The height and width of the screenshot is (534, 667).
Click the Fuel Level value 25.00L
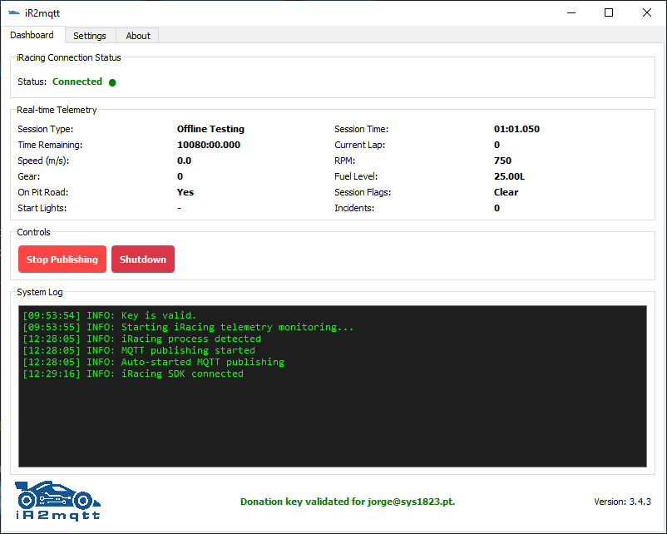point(510,176)
